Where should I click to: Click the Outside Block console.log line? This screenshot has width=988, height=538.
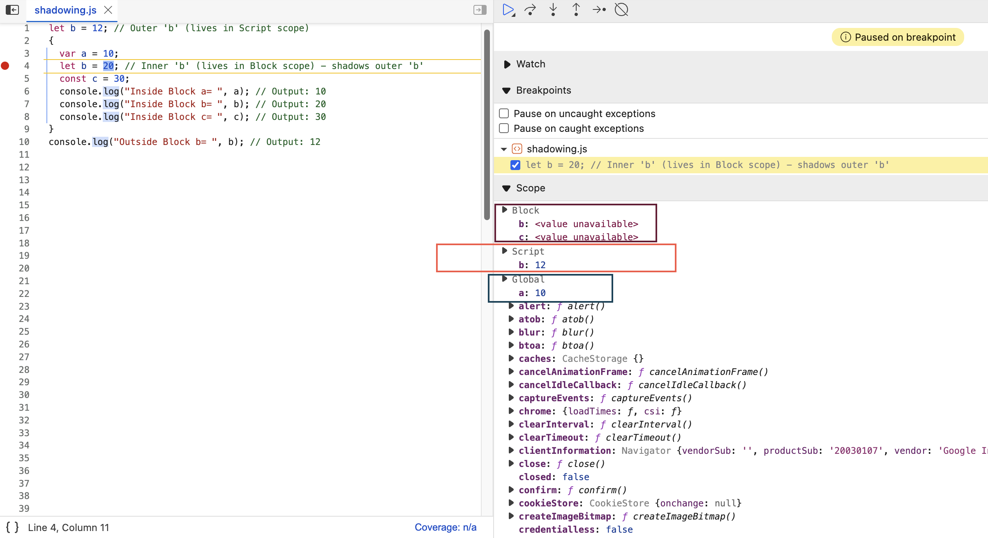click(185, 142)
